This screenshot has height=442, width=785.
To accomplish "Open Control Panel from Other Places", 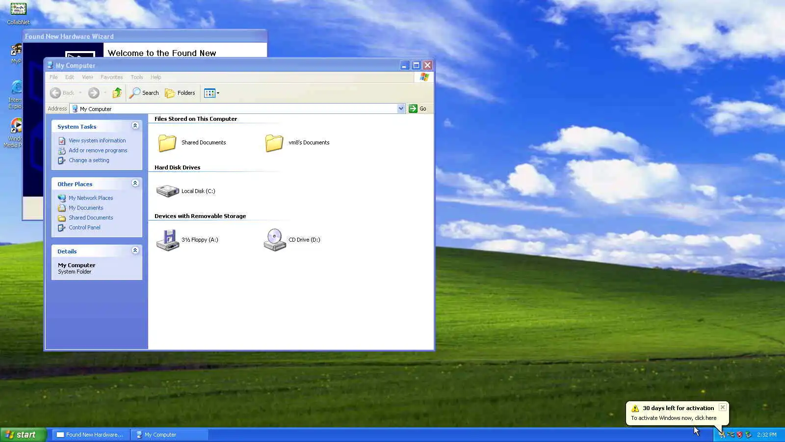I will click(84, 227).
